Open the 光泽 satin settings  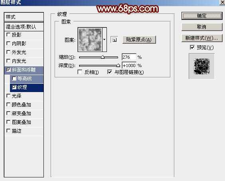tap(17, 96)
